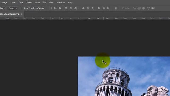
Task: Click Align horizontal centers icon
Action: coord(71,8)
